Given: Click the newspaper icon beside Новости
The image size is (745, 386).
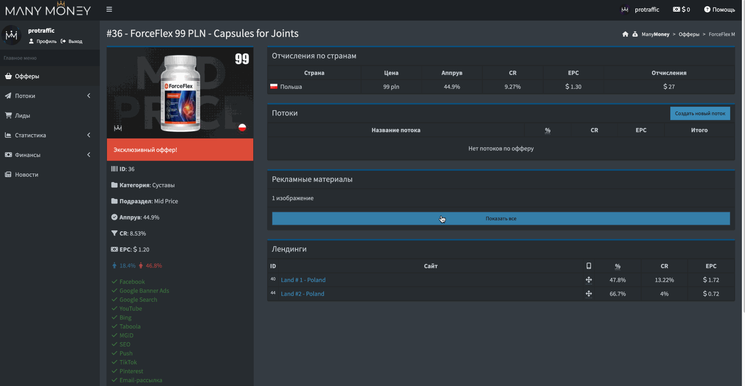Looking at the screenshot, I should coord(8,174).
